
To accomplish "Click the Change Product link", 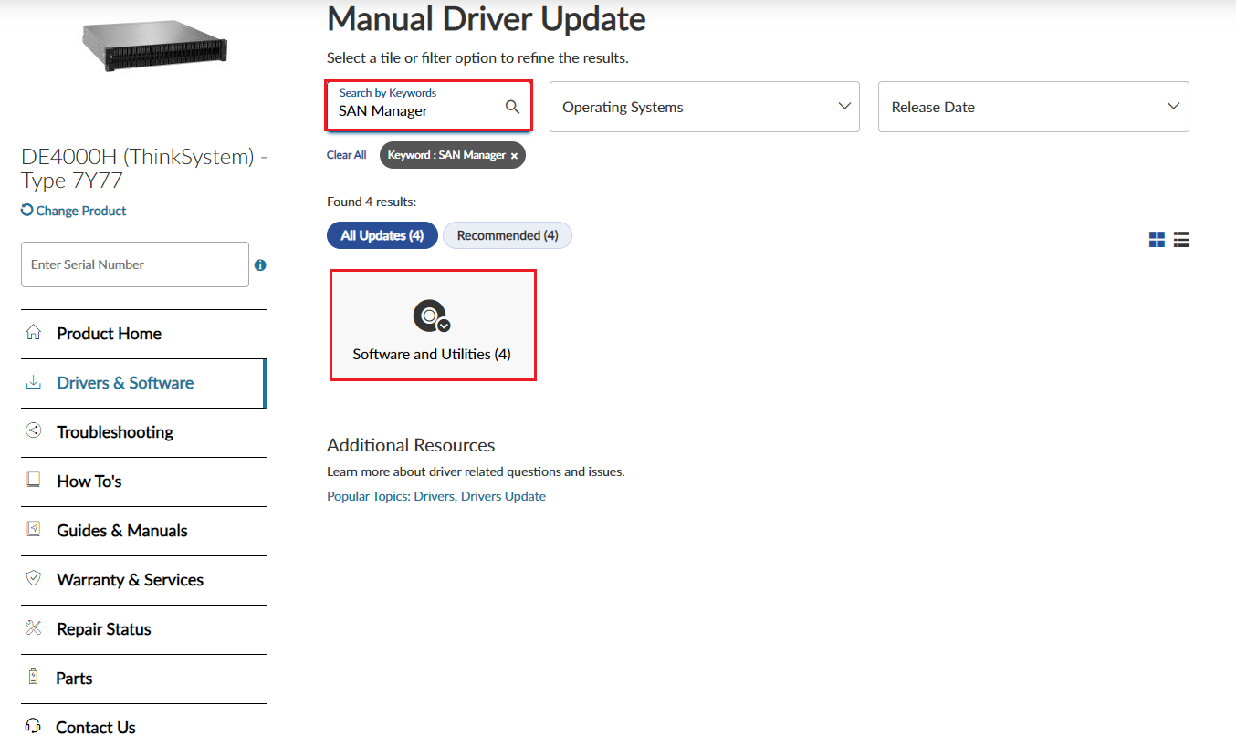I will click(x=81, y=211).
